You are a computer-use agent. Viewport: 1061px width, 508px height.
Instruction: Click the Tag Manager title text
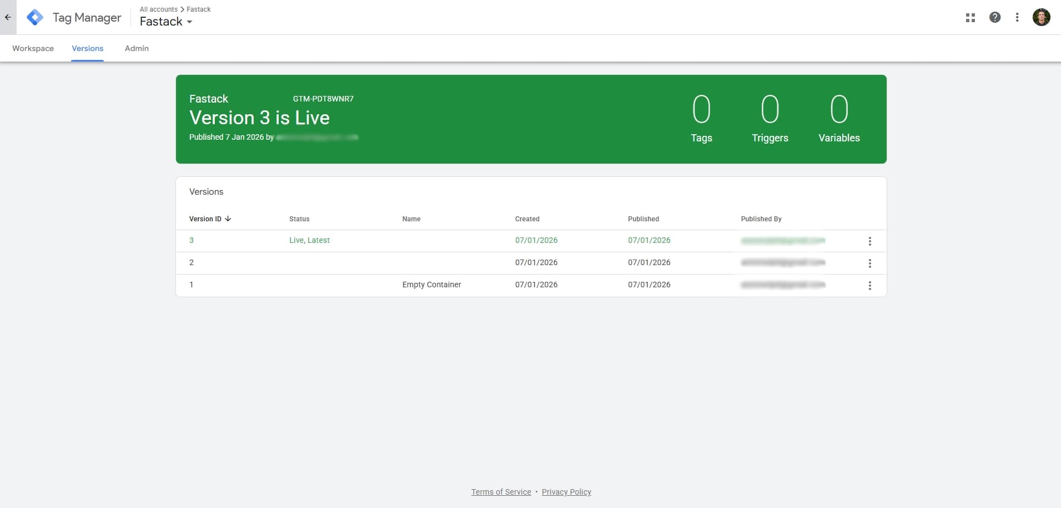tap(87, 18)
